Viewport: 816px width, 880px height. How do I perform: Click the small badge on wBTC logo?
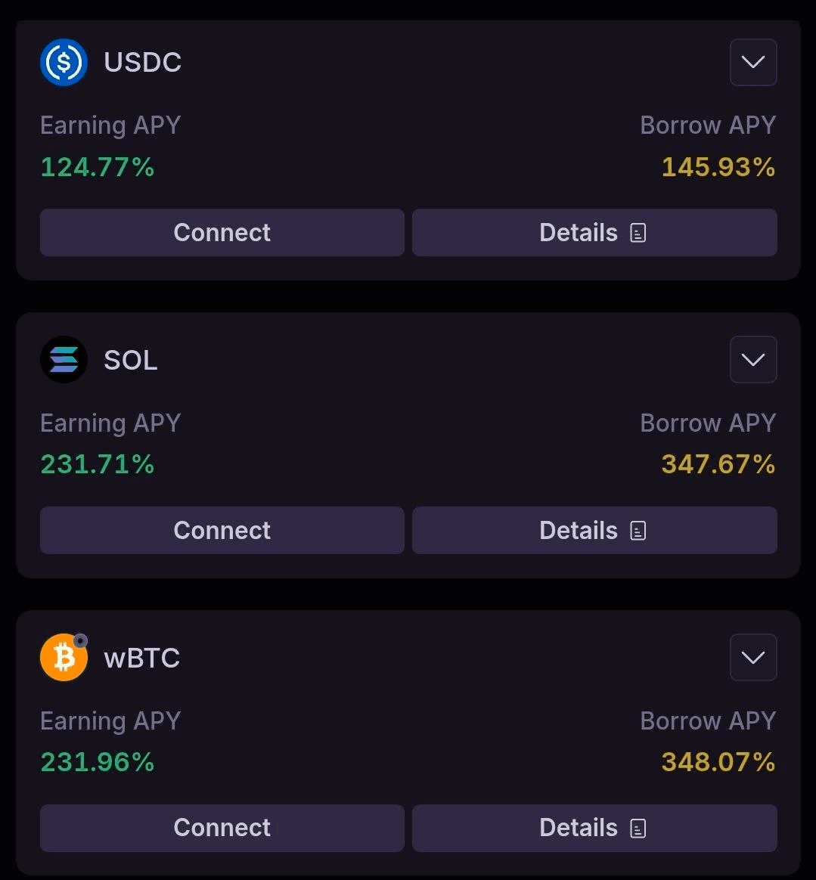click(x=80, y=641)
